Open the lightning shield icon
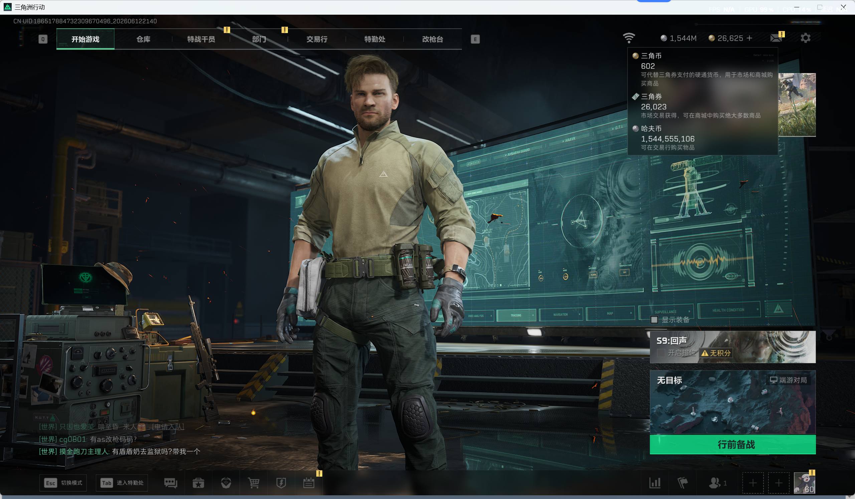Viewport: 855px width, 499px height. click(281, 483)
